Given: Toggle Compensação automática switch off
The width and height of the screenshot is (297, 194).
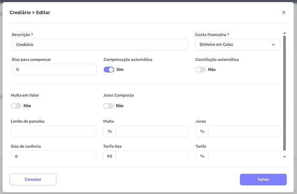Looking at the screenshot, I should pos(109,70).
